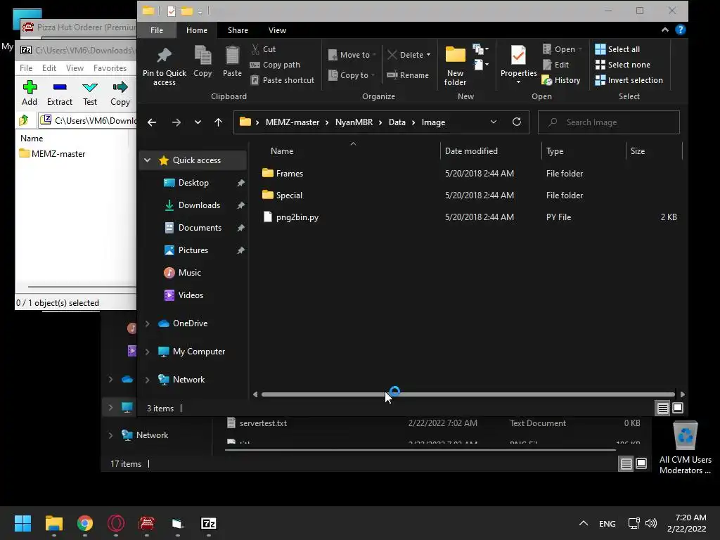This screenshot has height=540, width=720.
Task: Expand the address bar history dropdown
Action: click(x=493, y=122)
